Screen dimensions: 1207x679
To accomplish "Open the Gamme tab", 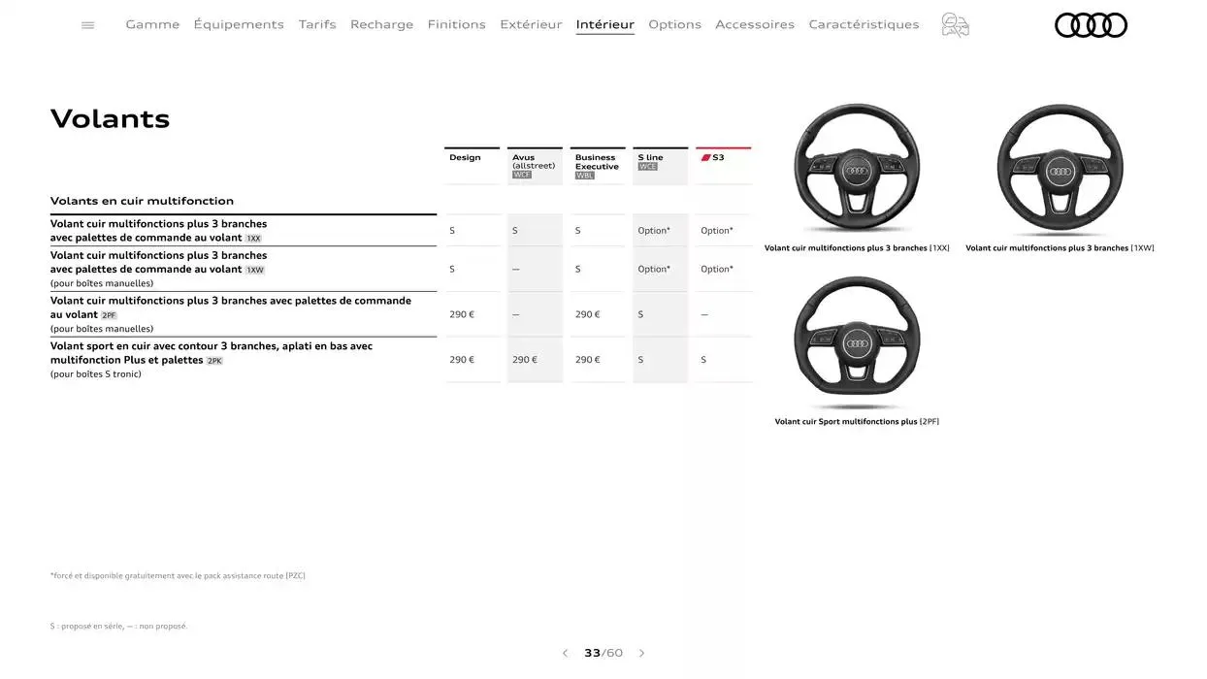I will pos(152,24).
